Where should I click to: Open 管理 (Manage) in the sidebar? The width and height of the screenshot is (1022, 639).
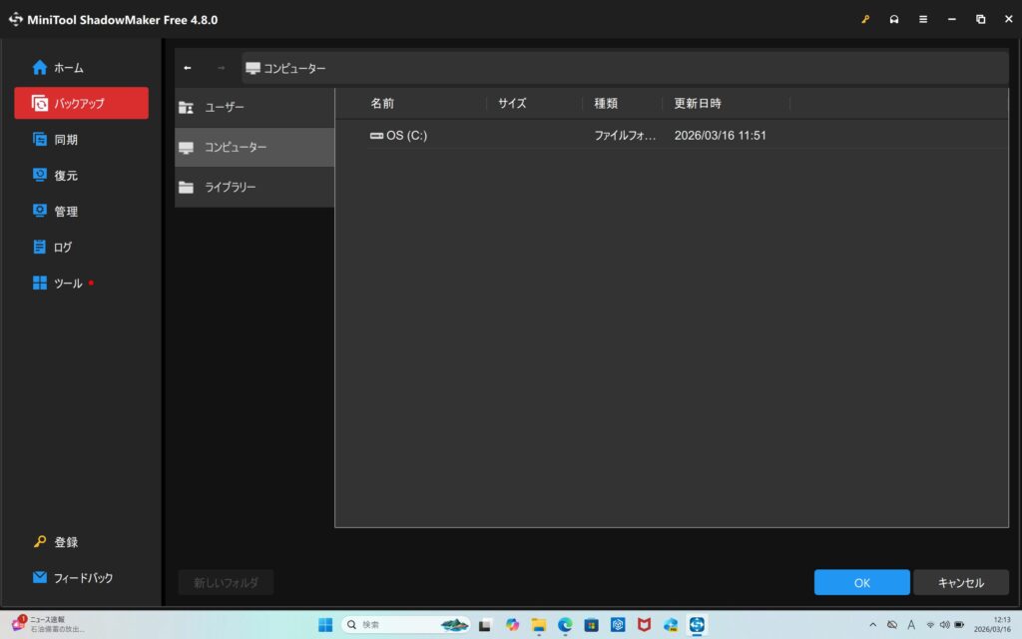pyautogui.click(x=66, y=212)
